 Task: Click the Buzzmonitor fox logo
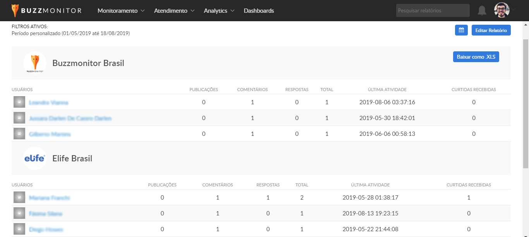click(15, 10)
